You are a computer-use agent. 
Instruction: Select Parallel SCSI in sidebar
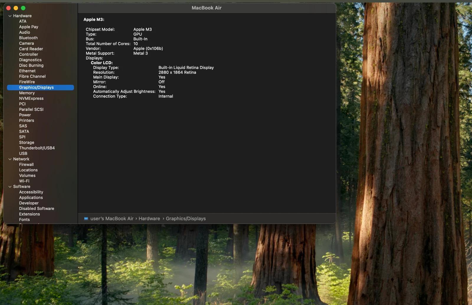31,110
